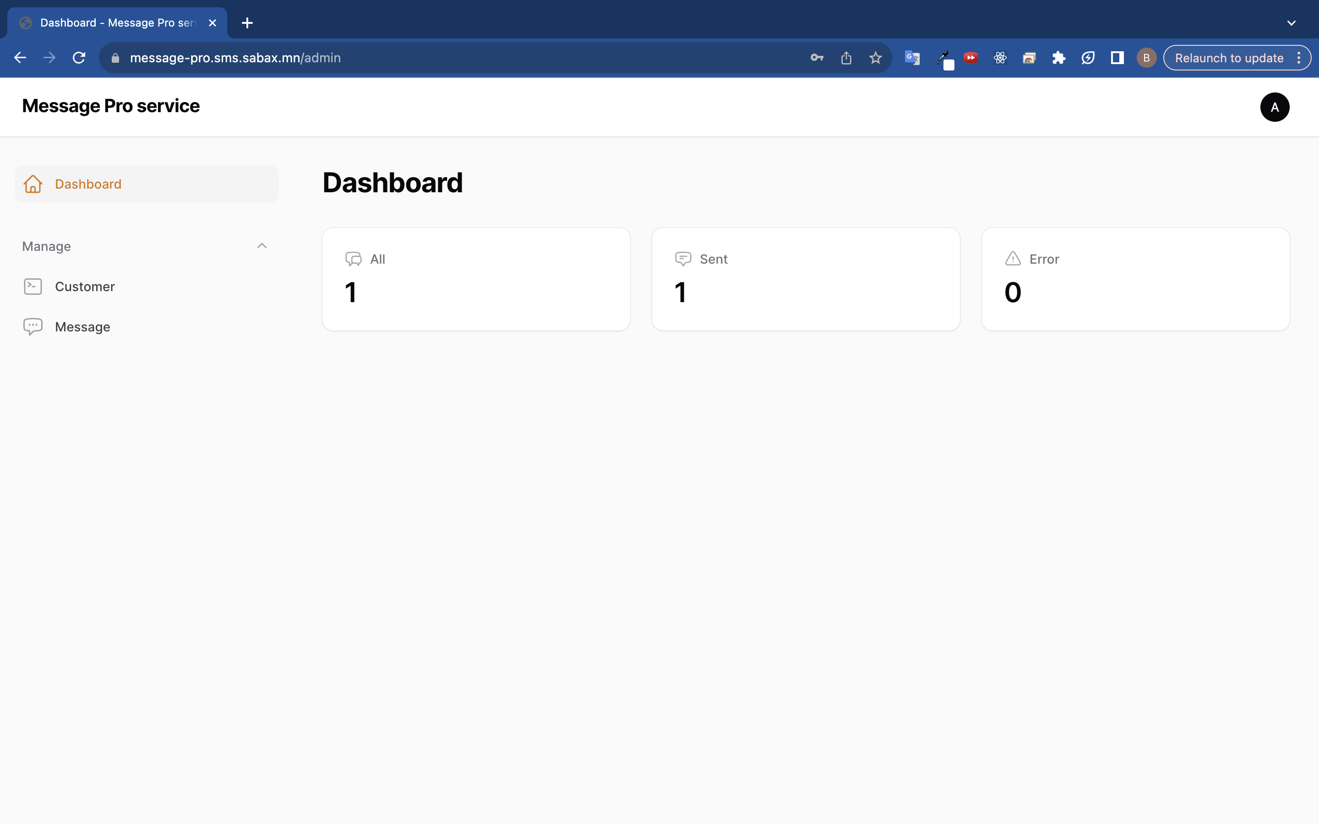Image resolution: width=1319 pixels, height=824 pixels.
Task: Reload the page
Action: point(79,58)
